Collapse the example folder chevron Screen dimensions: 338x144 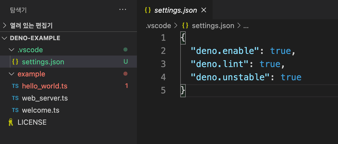click(11, 74)
